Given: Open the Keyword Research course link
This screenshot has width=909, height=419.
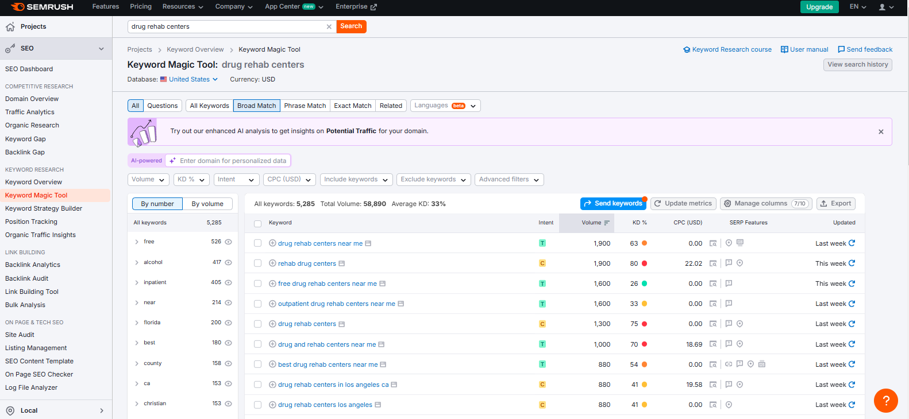Looking at the screenshot, I should click(727, 49).
